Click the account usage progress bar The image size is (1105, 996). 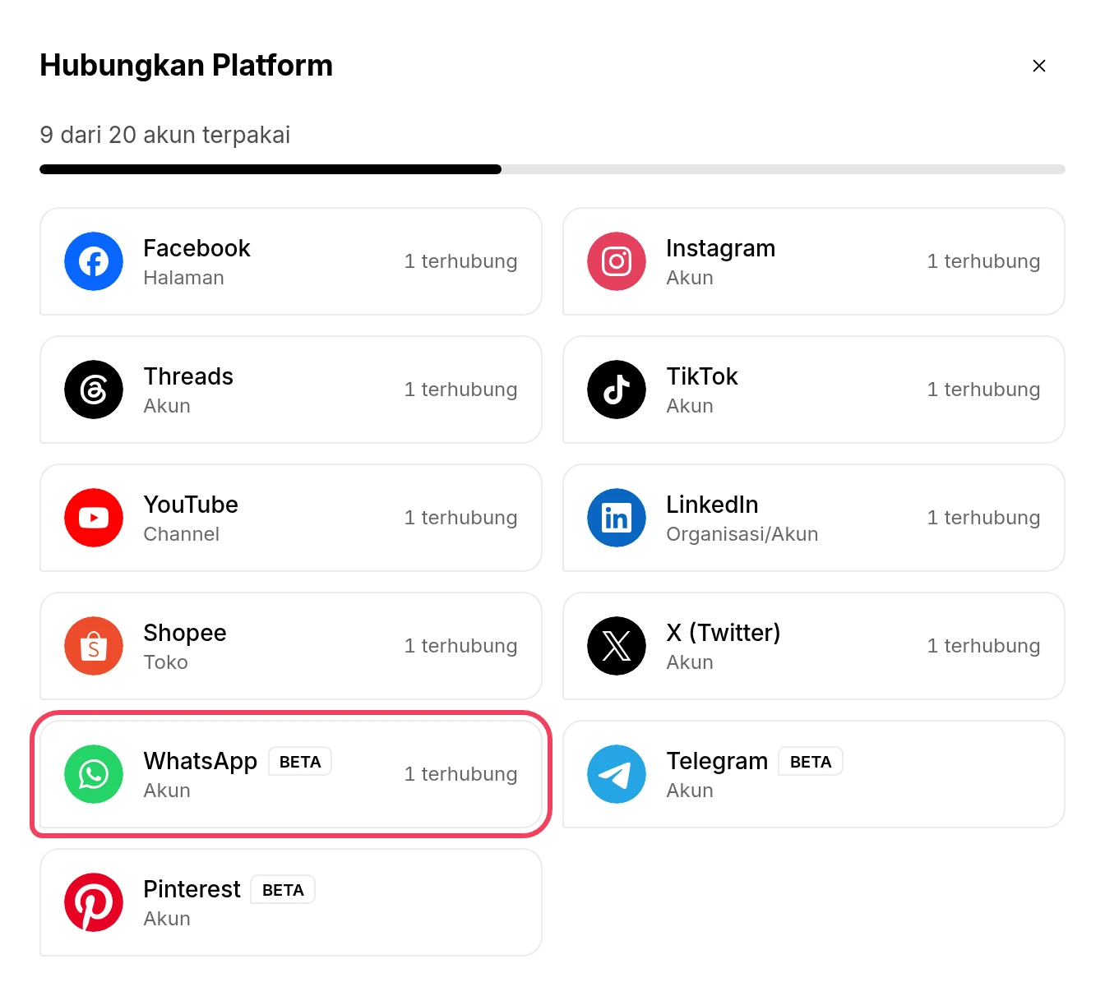[x=552, y=169]
